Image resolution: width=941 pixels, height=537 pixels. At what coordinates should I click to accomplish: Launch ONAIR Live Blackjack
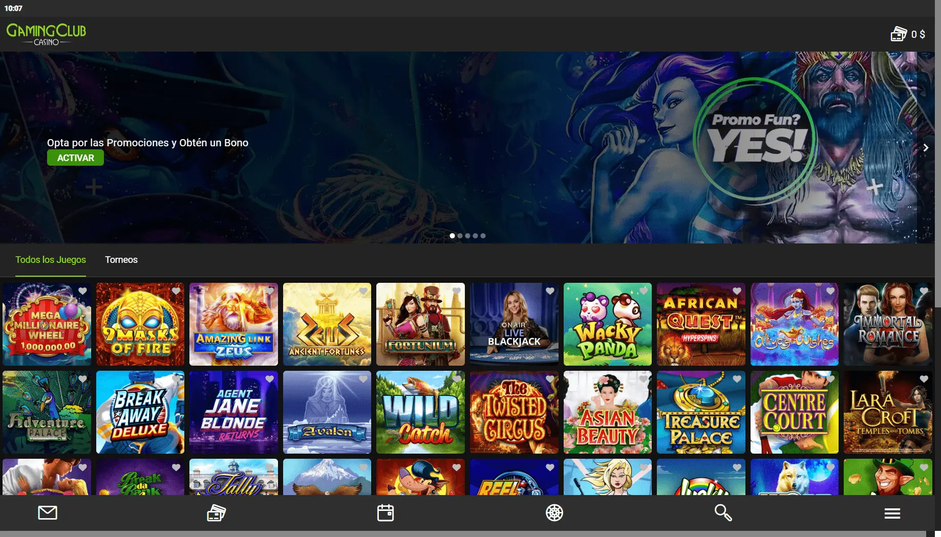514,324
